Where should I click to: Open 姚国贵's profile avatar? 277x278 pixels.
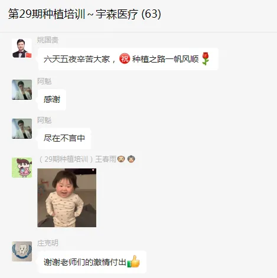pos(22,48)
